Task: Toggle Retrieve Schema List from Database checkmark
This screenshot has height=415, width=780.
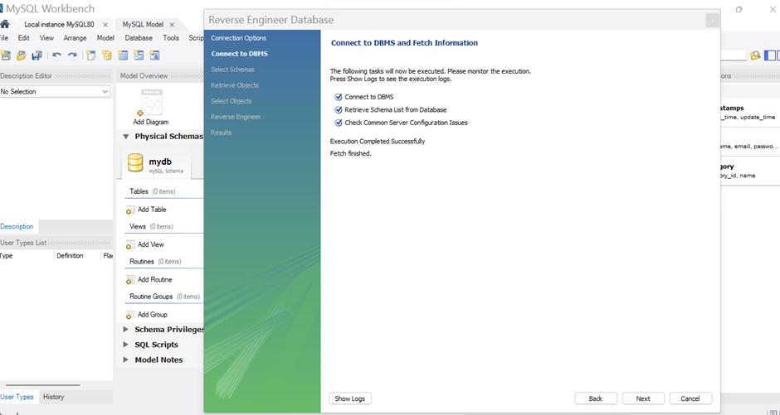Action: (339, 109)
